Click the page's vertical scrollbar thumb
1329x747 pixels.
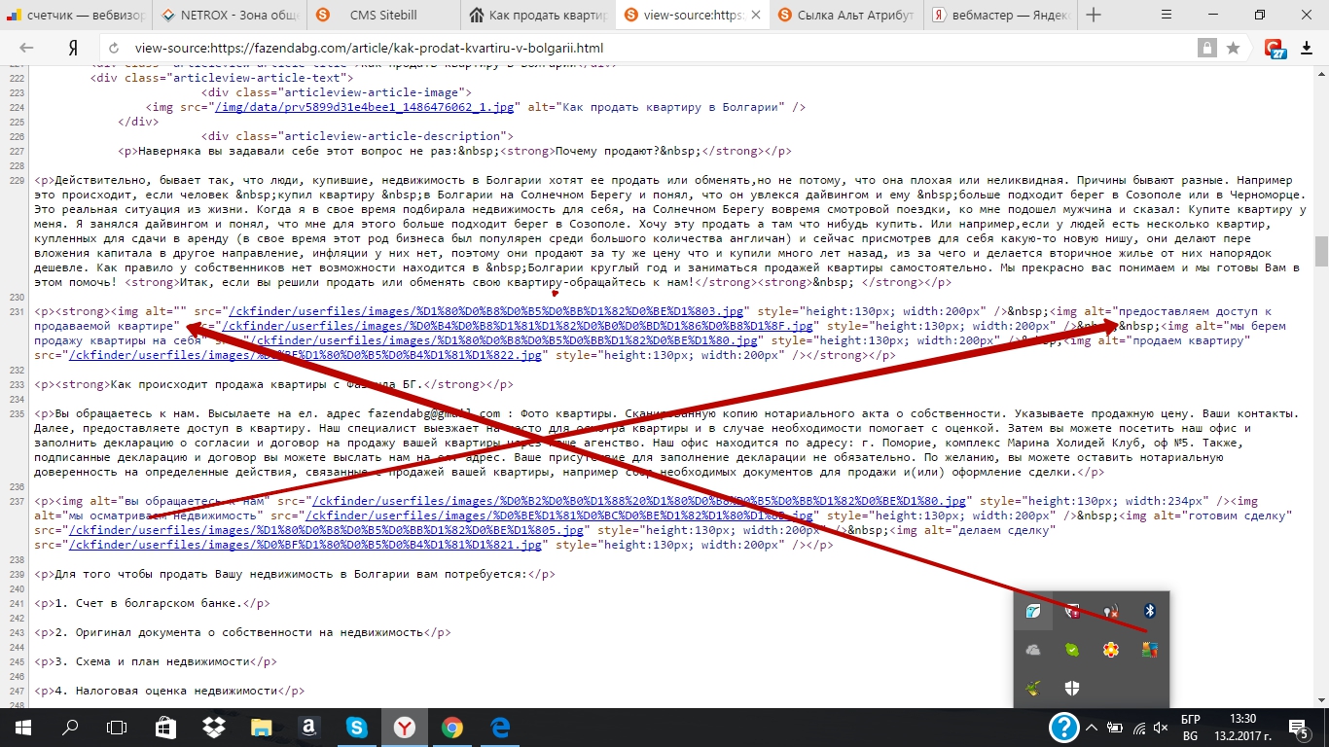(x=1321, y=250)
